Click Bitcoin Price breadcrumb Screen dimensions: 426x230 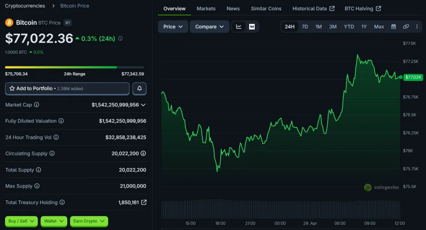tap(75, 6)
